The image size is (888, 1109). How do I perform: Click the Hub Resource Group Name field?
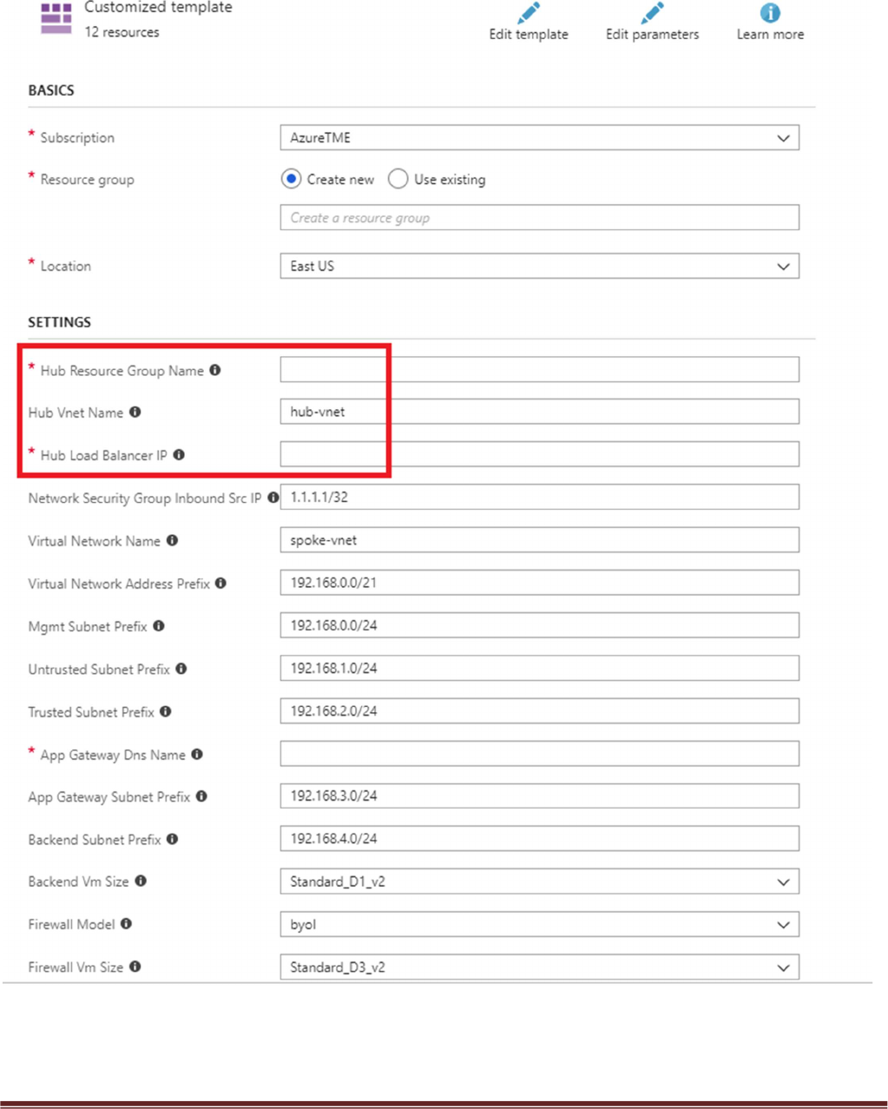click(539, 370)
